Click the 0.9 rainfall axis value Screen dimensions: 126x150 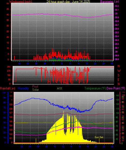pyautogui.click(x=11, y=104)
